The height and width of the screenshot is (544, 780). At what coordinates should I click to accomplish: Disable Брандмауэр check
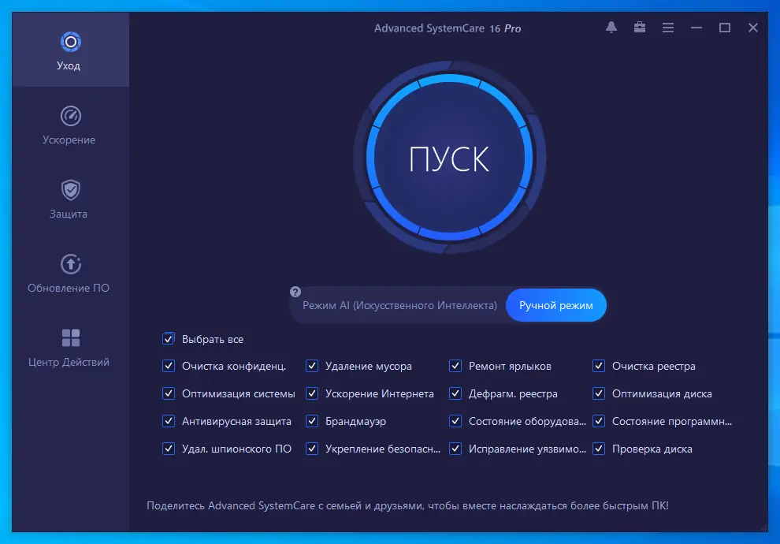coord(311,421)
